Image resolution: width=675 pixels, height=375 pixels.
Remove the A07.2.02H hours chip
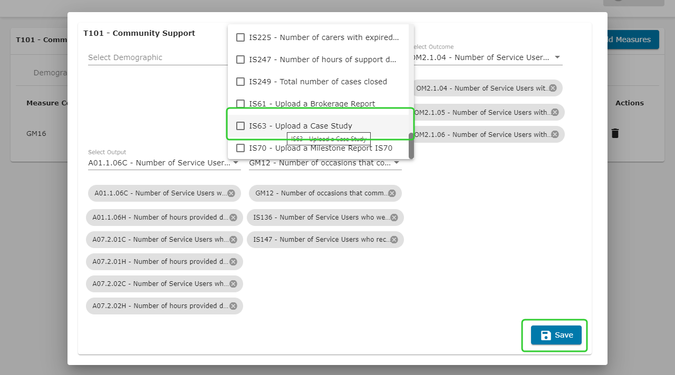pyautogui.click(x=233, y=306)
